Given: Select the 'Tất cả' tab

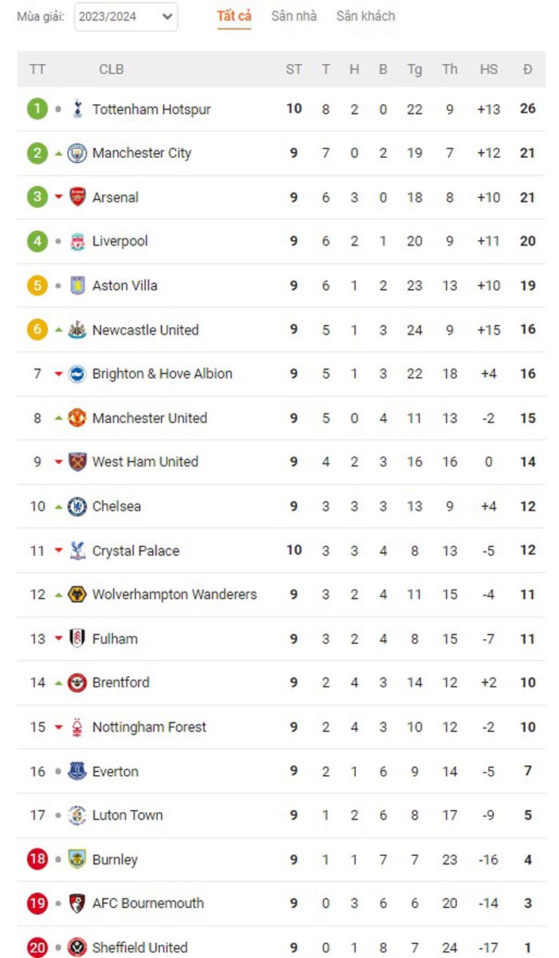Looking at the screenshot, I should tap(234, 16).
